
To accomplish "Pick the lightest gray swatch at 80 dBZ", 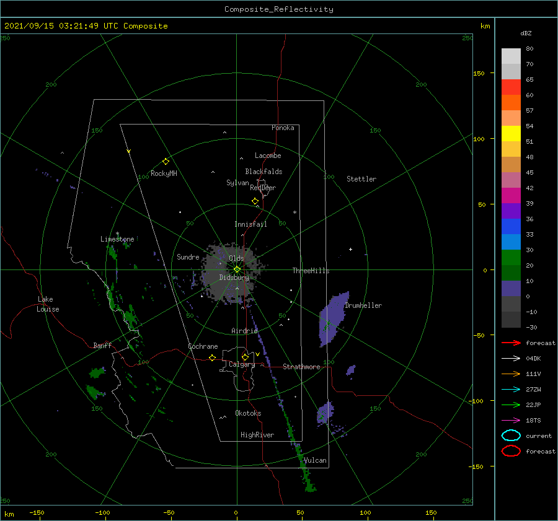I will click(511, 56).
